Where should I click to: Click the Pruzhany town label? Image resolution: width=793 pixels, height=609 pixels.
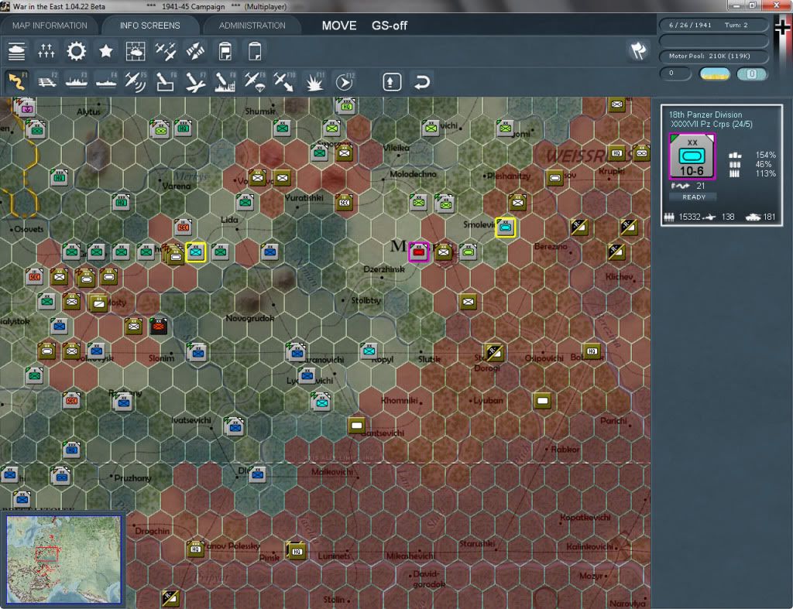(132, 478)
